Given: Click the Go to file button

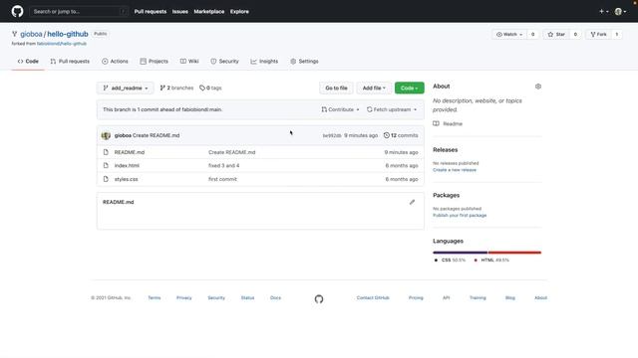Looking at the screenshot, I should (336, 89).
